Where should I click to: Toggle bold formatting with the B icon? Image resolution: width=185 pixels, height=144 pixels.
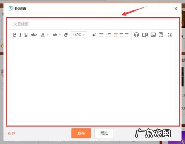(x=14, y=35)
